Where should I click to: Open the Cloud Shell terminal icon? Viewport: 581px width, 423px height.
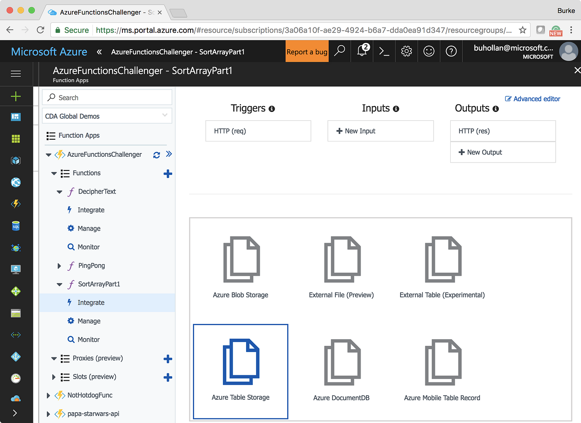click(384, 51)
